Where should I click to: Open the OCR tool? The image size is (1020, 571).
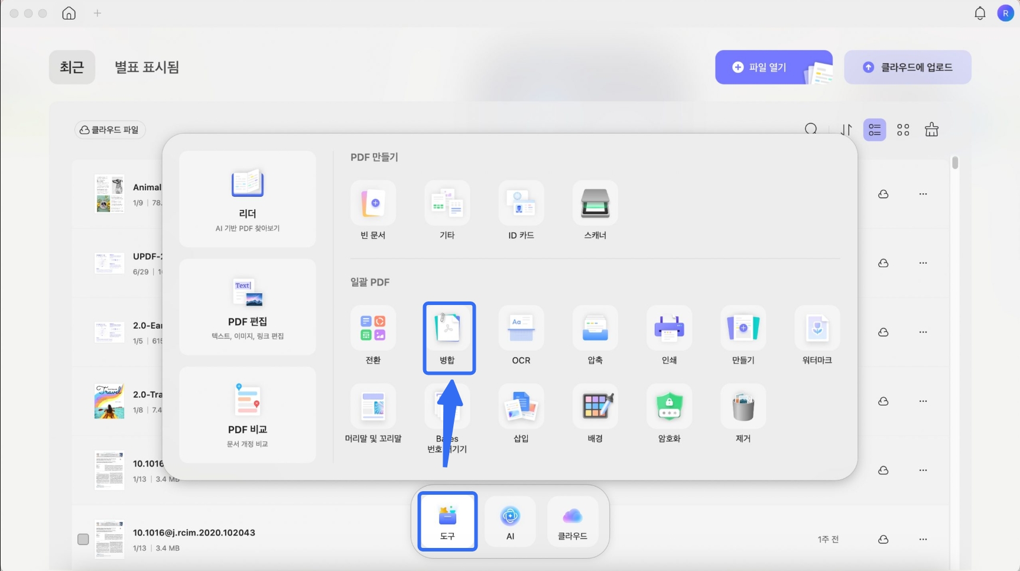521,336
